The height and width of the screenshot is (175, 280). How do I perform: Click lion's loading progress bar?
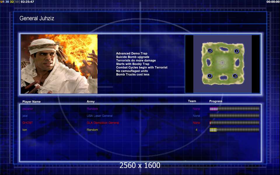click(234, 130)
